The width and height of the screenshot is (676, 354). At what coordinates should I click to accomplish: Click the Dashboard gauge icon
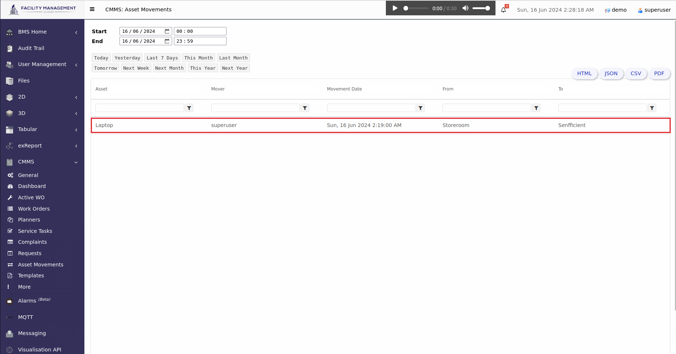tap(10, 186)
